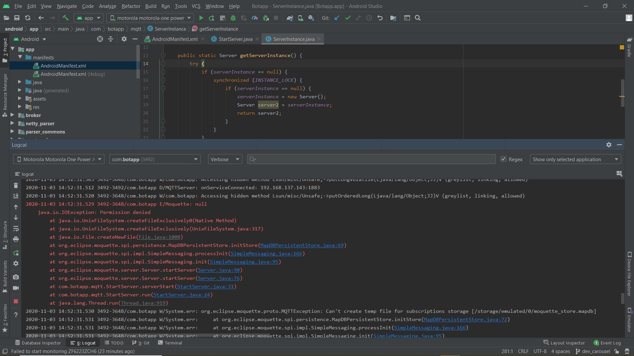Viewport: 634px width, 356px height.
Task: Open the Android project view dropdown
Action: (x=30, y=39)
